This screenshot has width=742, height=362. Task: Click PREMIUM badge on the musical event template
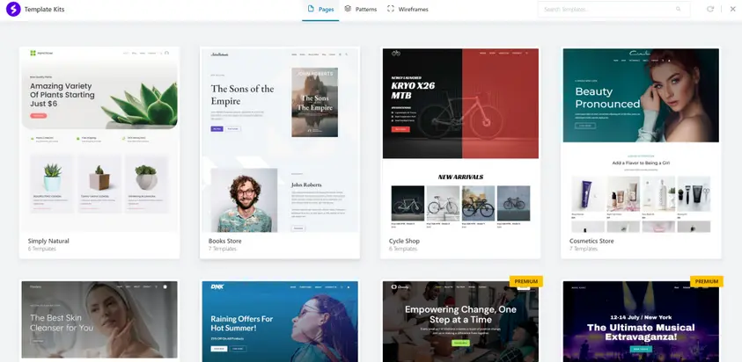706,282
